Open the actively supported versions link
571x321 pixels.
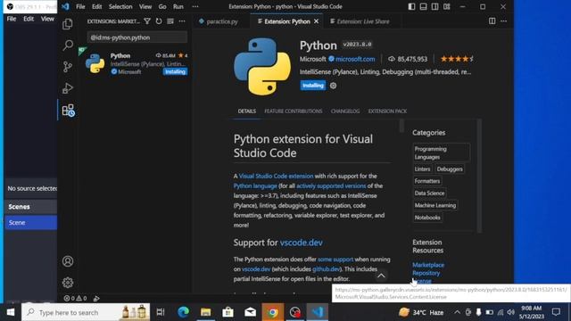click(x=331, y=186)
